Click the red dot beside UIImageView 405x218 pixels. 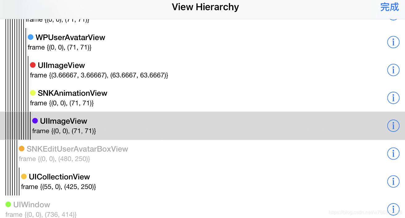[33, 65]
